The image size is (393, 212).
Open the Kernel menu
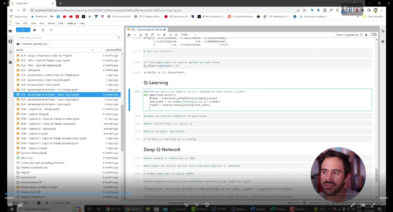point(51,23)
